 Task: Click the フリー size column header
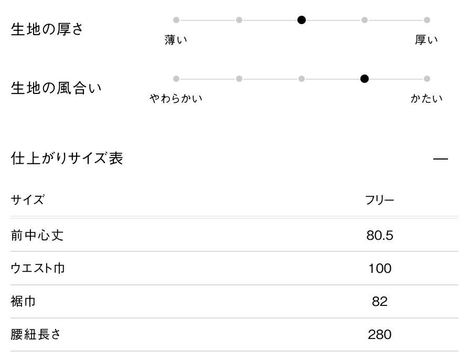point(380,200)
